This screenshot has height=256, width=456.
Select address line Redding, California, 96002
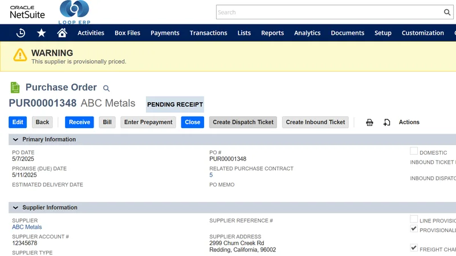[243, 250]
